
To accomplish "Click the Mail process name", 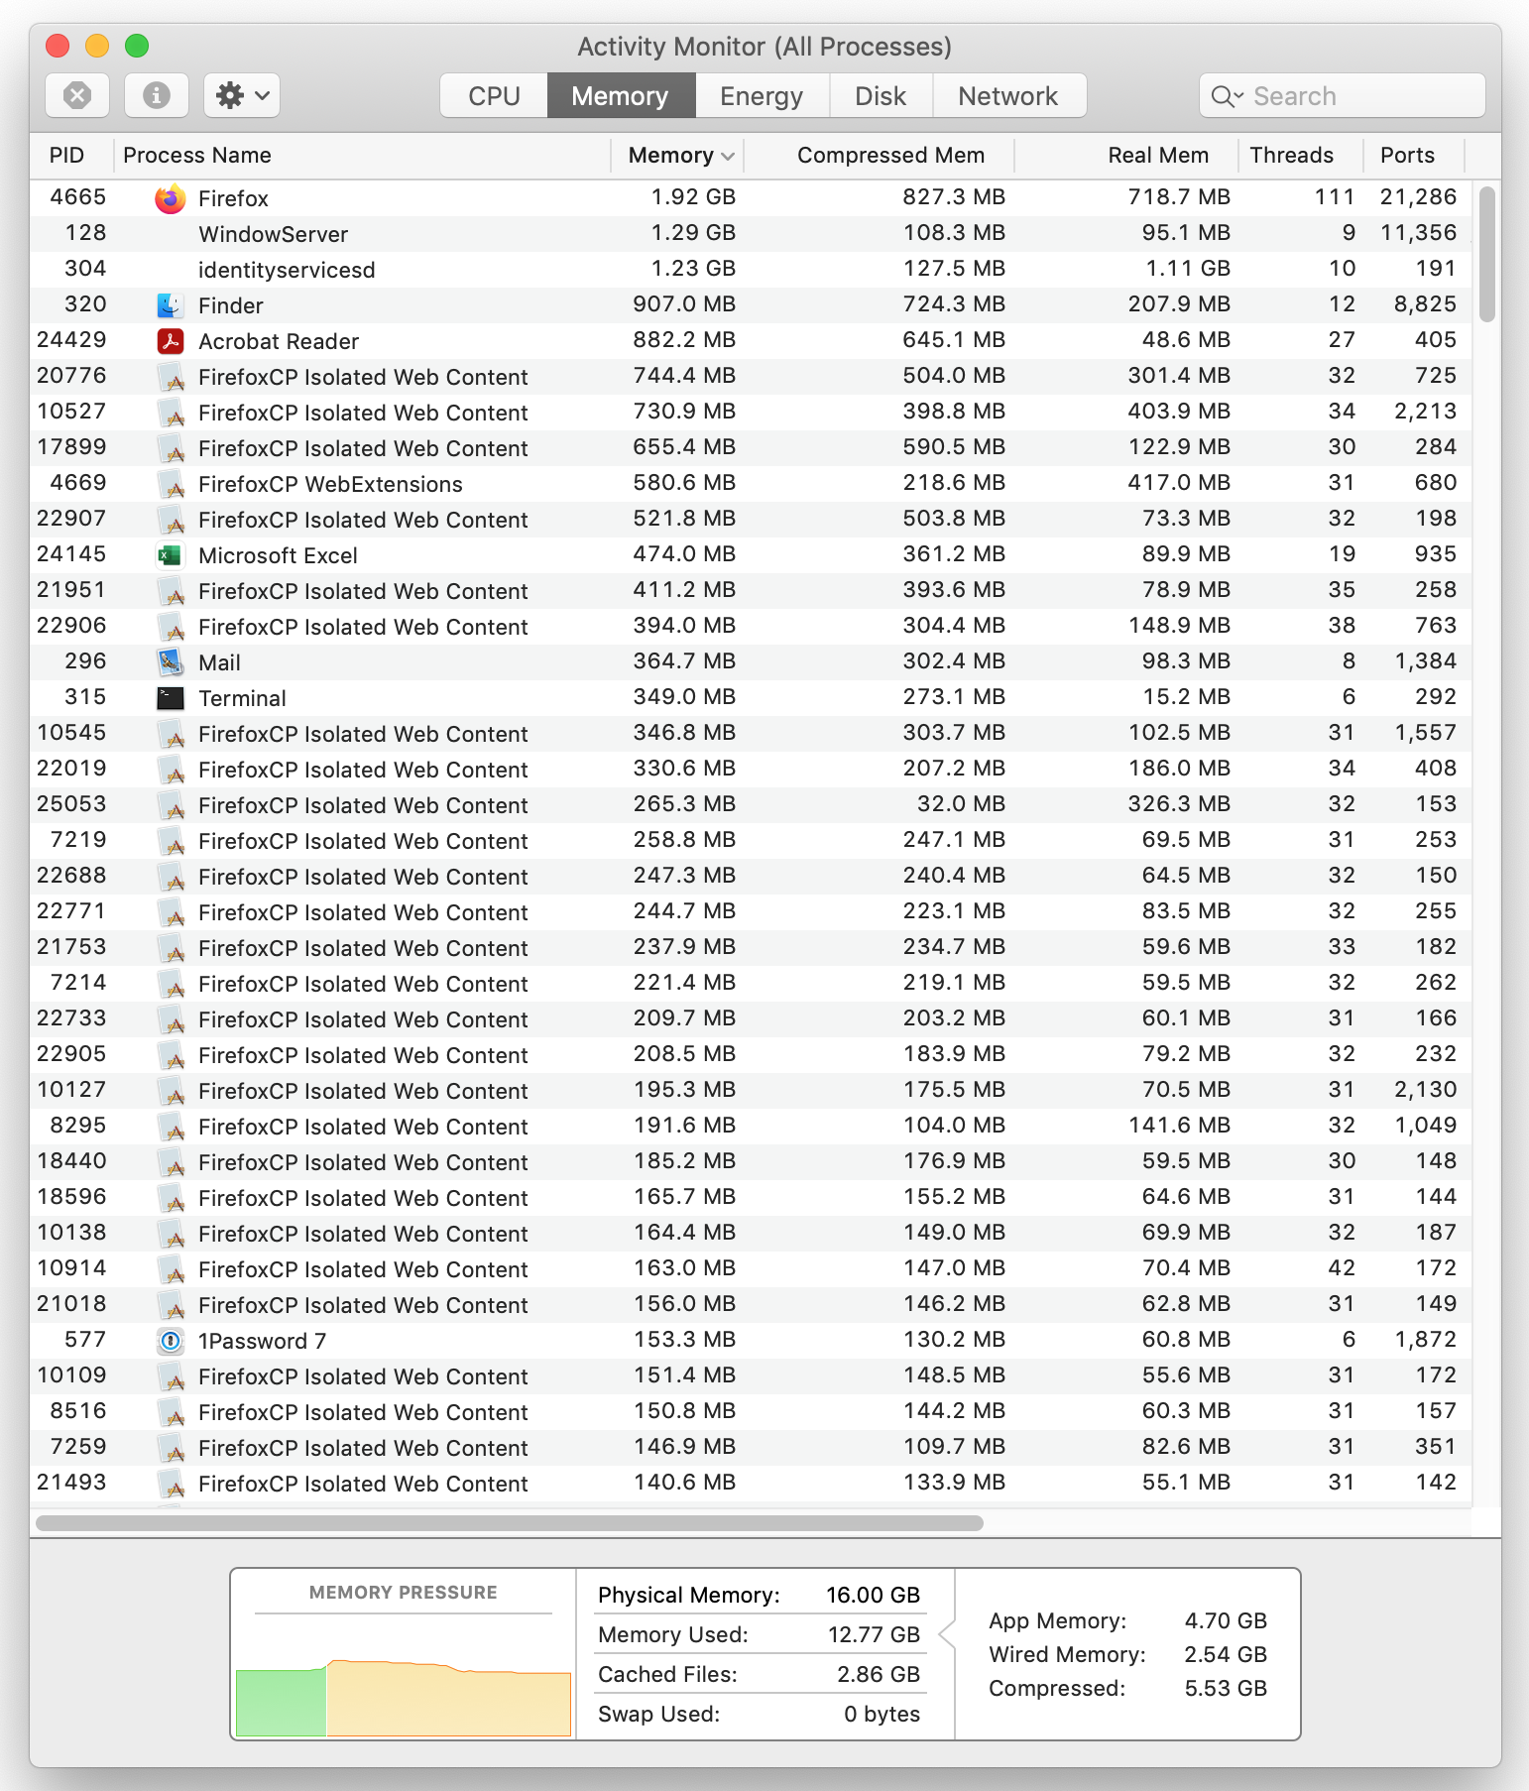I will click(219, 662).
